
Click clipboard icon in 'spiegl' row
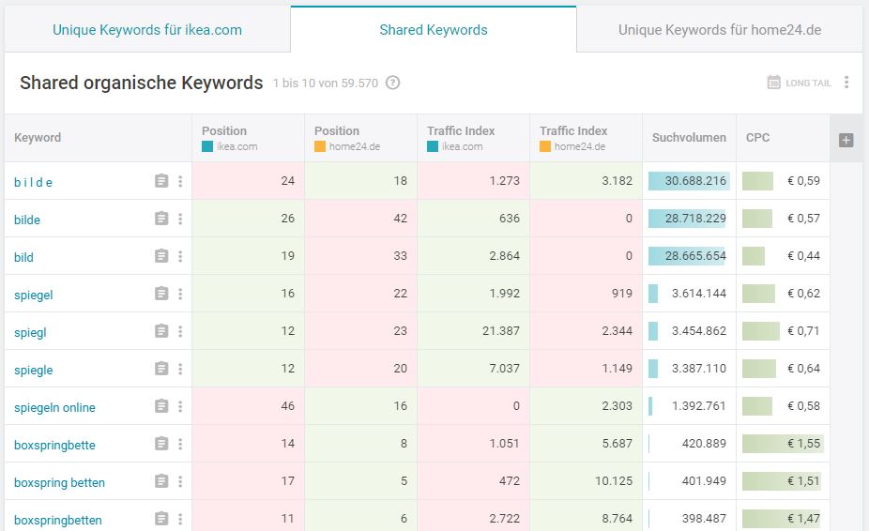[x=161, y=331]
